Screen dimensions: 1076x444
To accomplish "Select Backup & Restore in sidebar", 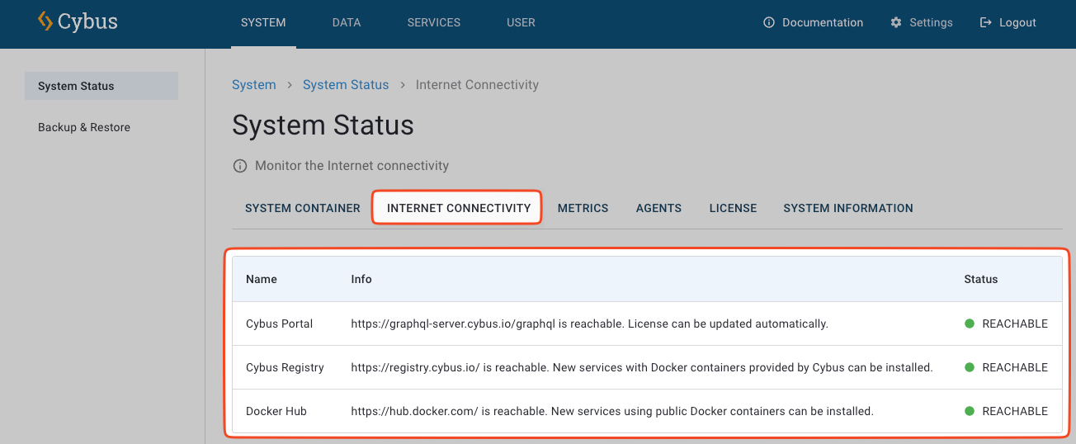I will coord(84,127).
